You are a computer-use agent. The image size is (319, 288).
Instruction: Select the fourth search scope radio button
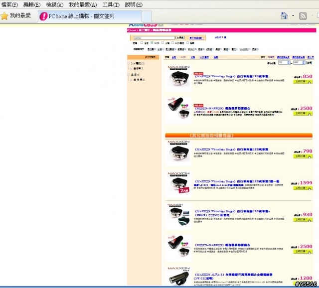(x=172, y=43)
